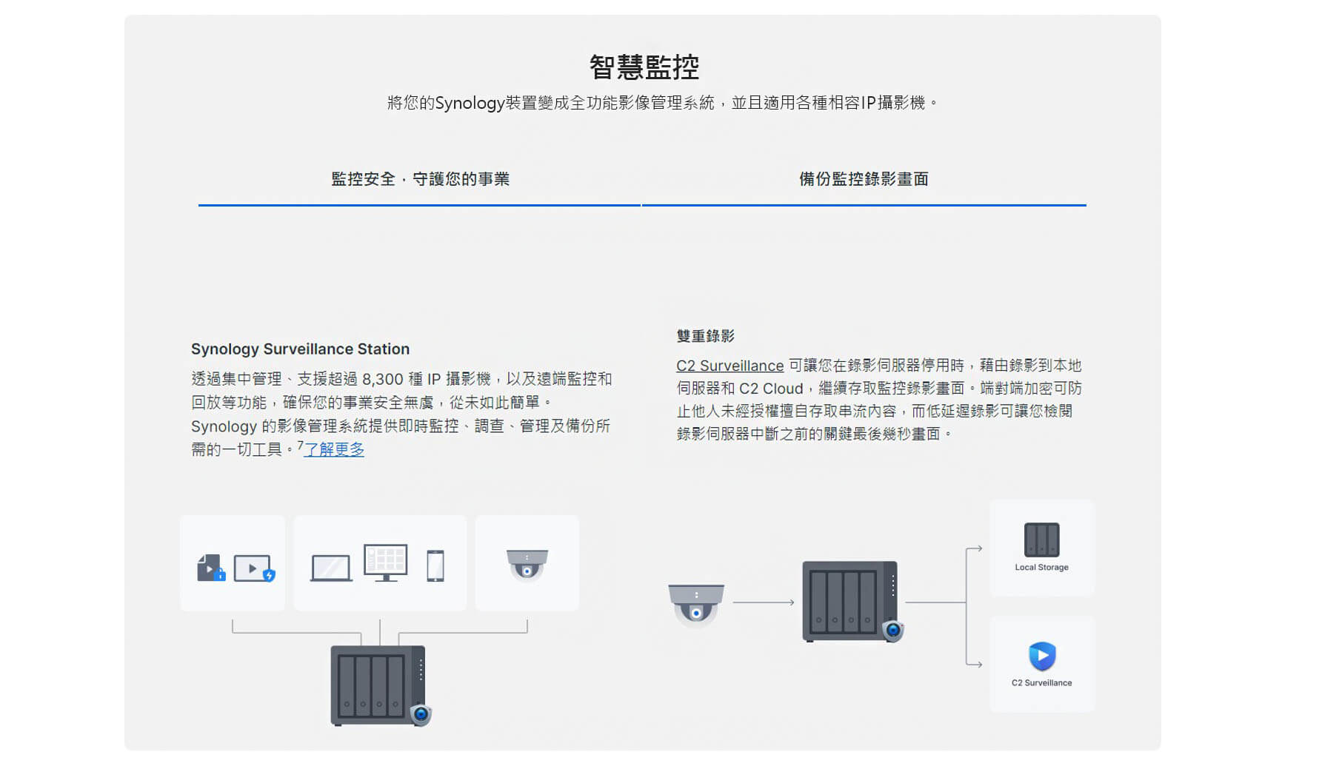Screen dimensions: 1322x769
Task: Click the subtitle about 相容IP攝影機
Action: pyautogui.click(x=662, y=103)
